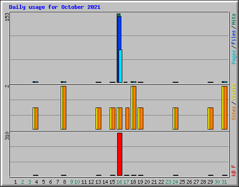Click day label "4" on the x-axis

tap(36, 182)
